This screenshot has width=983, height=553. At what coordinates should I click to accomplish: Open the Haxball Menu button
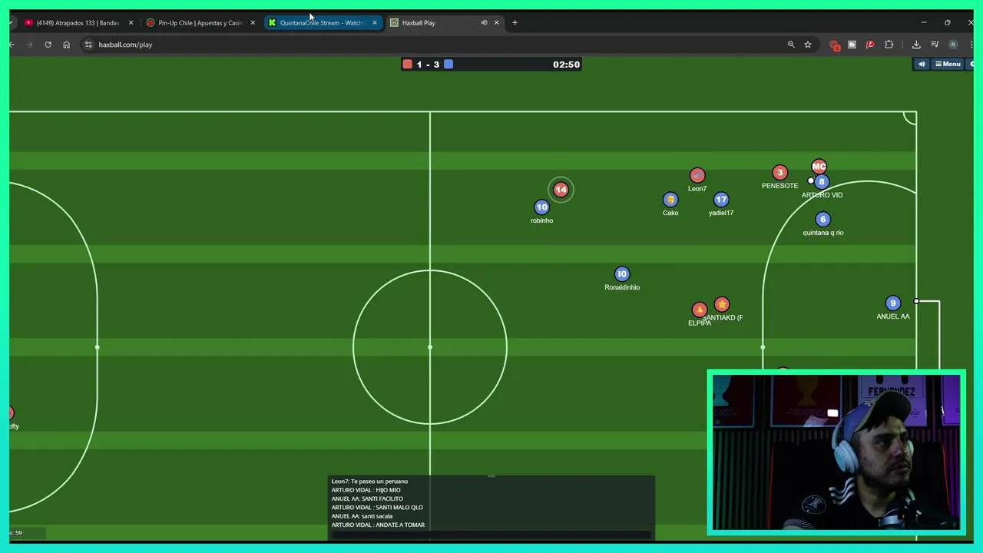[x=948, y=64]
